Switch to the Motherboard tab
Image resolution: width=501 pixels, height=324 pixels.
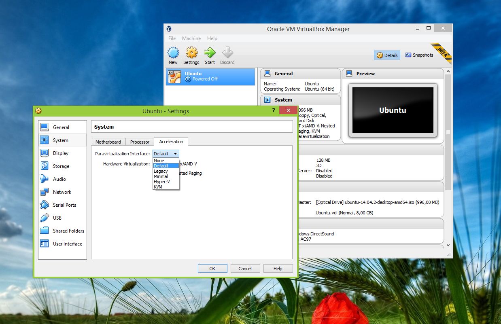click(x=108, y=142)
